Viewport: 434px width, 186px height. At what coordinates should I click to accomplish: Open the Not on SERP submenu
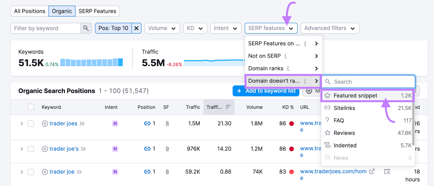283,56
